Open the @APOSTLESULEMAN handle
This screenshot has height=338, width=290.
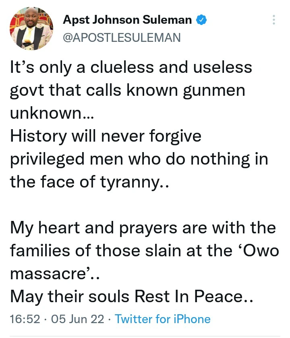coord(122,37)
